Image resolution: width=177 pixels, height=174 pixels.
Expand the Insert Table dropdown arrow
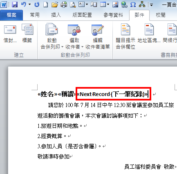(108, 4)
